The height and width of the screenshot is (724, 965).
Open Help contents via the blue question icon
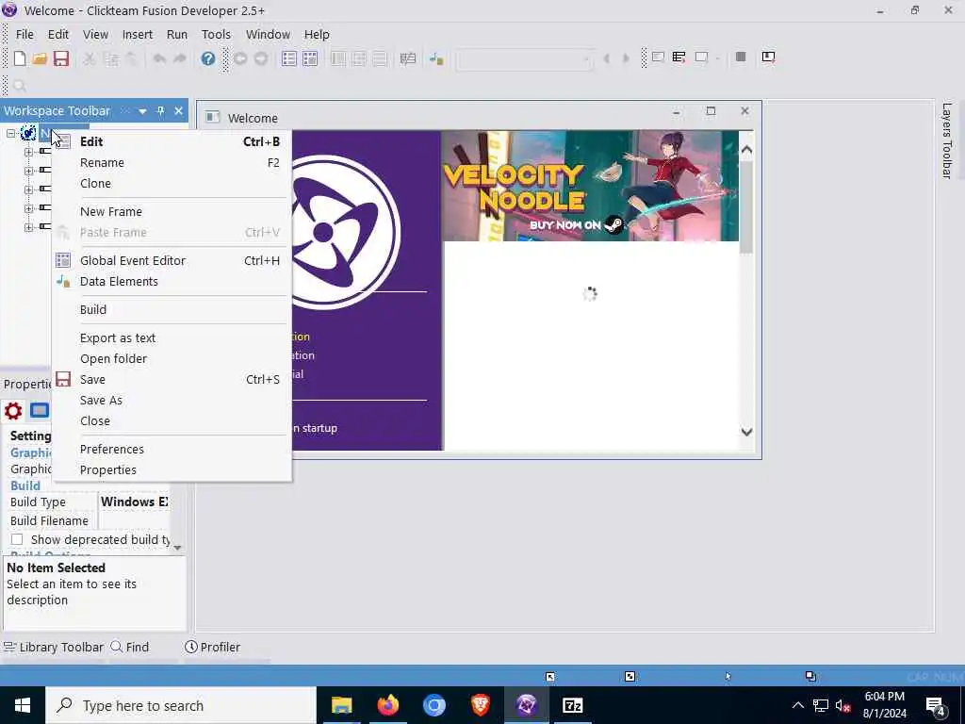(x=208, y=58)
